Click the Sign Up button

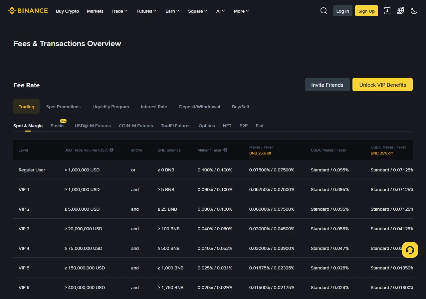366,11
